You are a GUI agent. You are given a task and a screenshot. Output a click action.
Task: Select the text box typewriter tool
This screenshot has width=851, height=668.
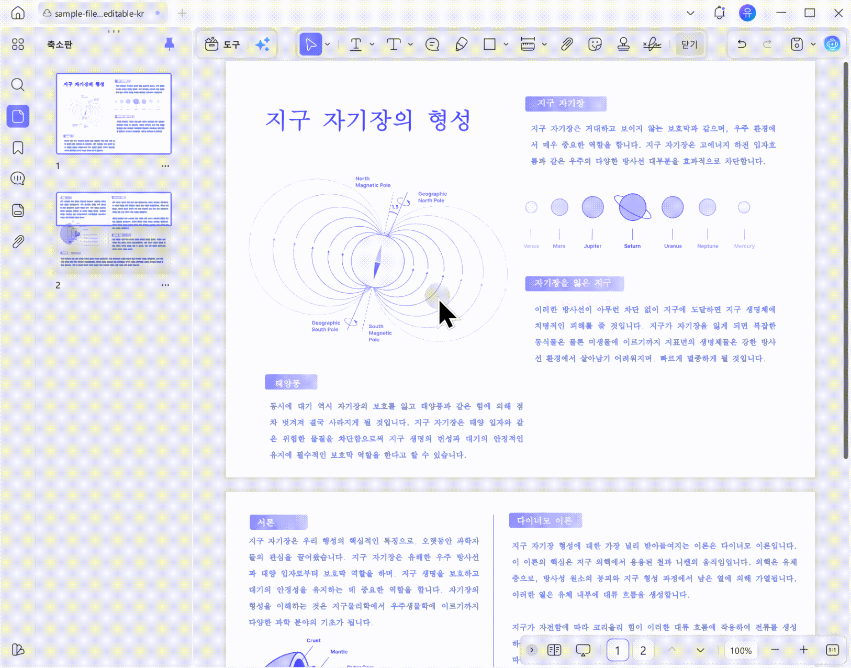tap(394, 44)
